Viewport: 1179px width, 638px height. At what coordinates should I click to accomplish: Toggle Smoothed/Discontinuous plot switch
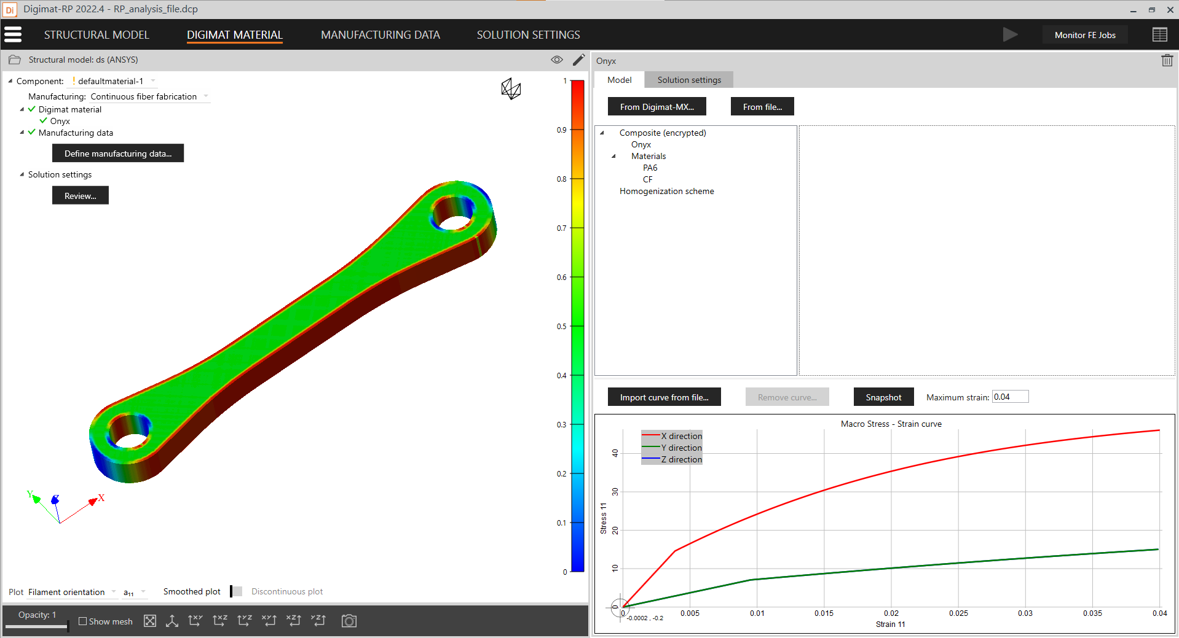click(x=236, y=591)
